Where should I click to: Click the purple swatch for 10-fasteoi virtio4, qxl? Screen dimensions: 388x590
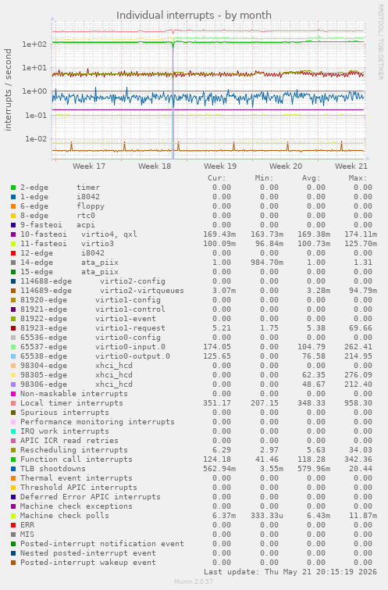(13, 234)
